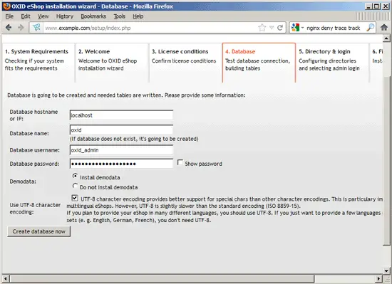The image size is (392, 284).
Task: Reload the page using the refresh icon
Action: (280, 28)
